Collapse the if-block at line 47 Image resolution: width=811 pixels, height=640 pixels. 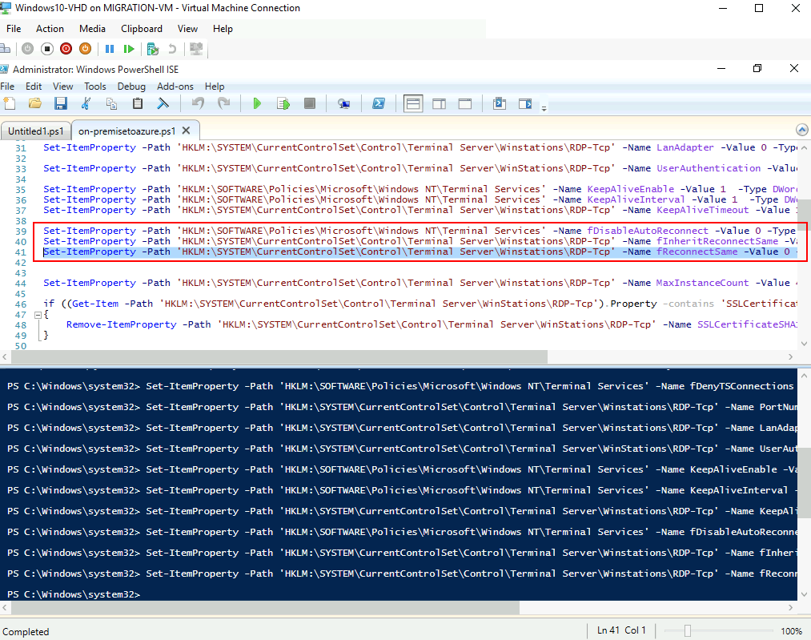click(x=38, y=315)
